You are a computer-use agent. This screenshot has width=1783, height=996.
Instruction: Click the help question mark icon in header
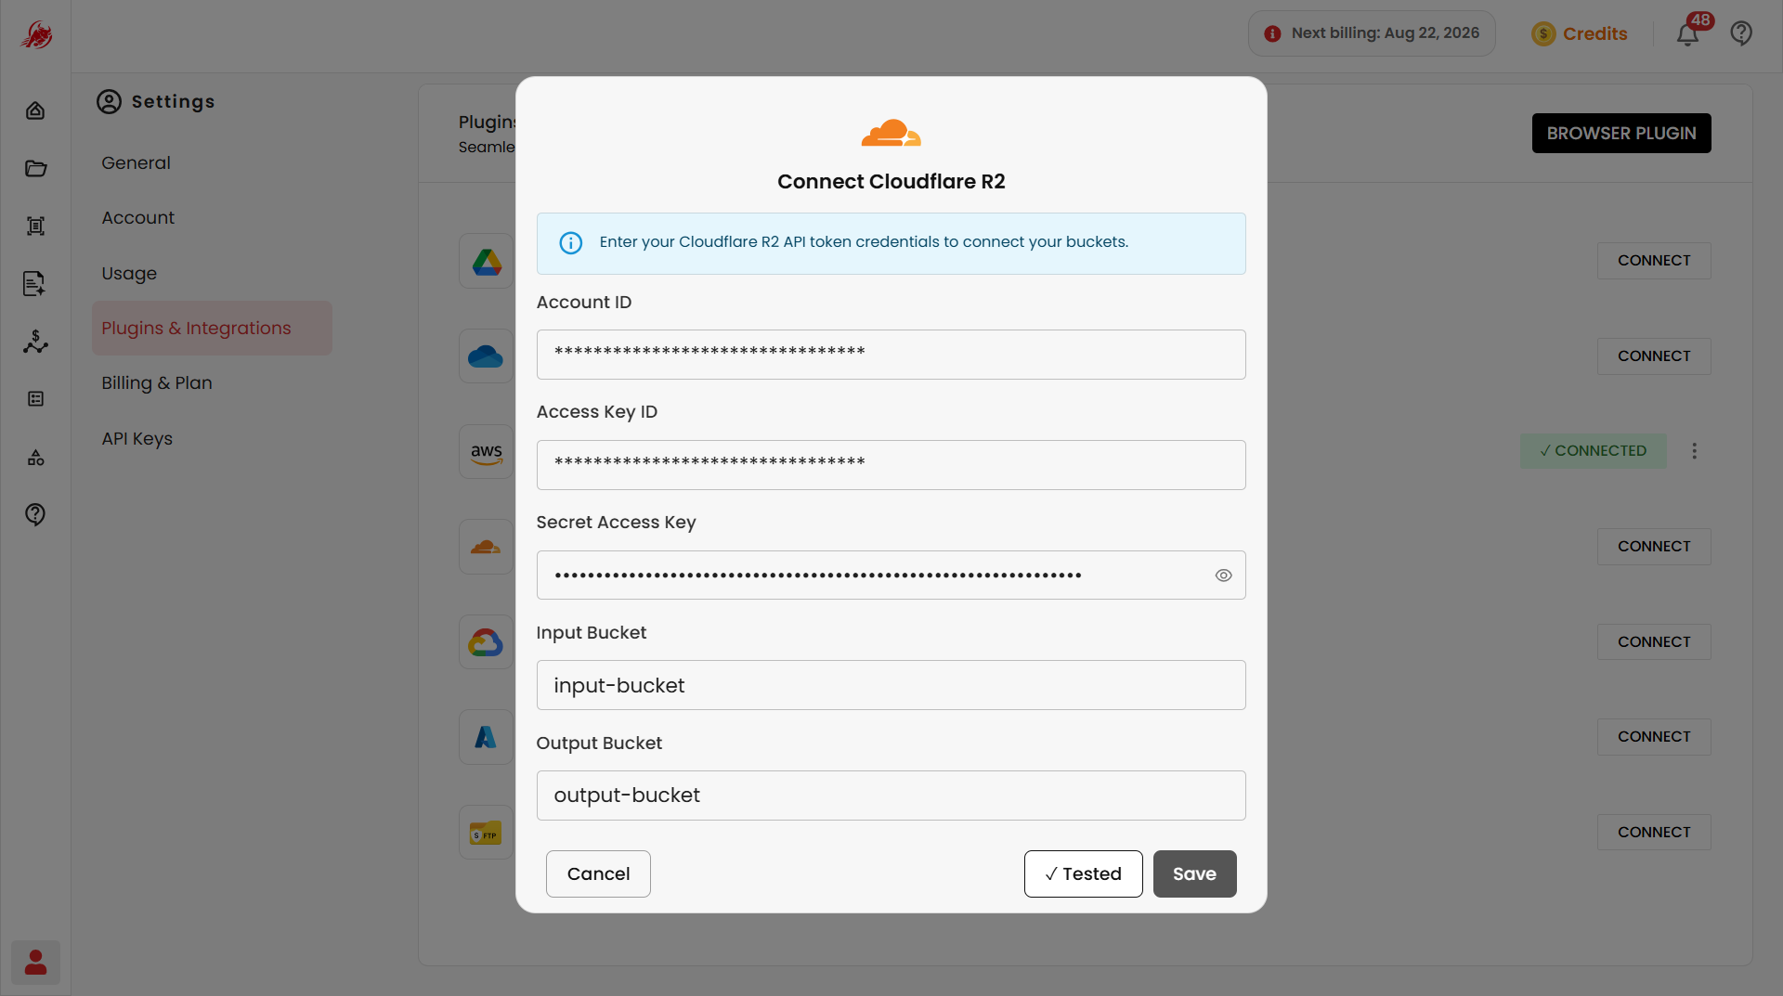pyautogui.click(x=1741, y=33)
